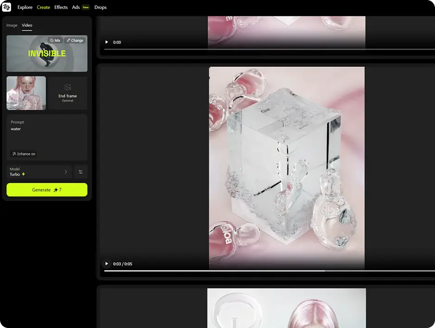Click the 0:03 / 0:05 time readout
The height and width of the screenshot is (328, 435).
coord(123,264)
